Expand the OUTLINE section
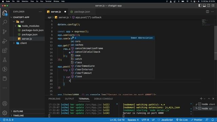The height and width of the screenshot is (122, 217). tap(18, 111)
